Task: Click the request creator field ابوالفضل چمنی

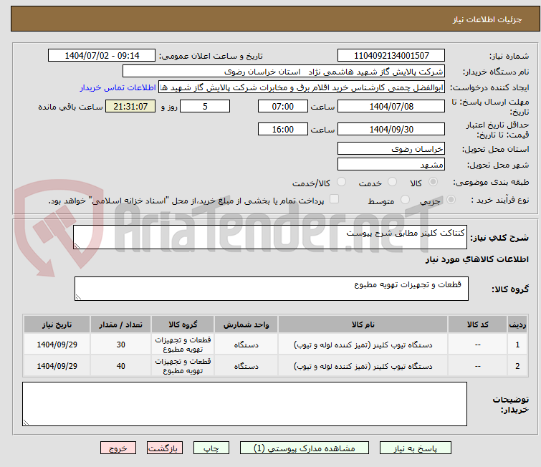Action: pyautogui.click(x=302, y=87)
